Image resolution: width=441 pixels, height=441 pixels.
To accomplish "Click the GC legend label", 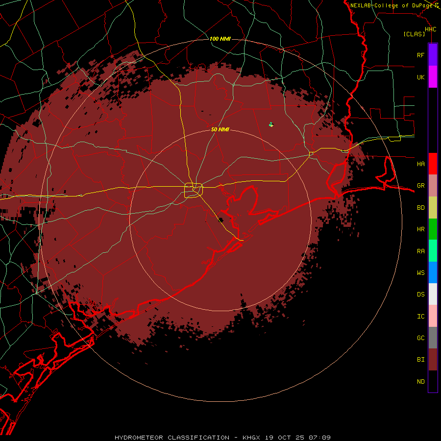I will coord(421,338).
